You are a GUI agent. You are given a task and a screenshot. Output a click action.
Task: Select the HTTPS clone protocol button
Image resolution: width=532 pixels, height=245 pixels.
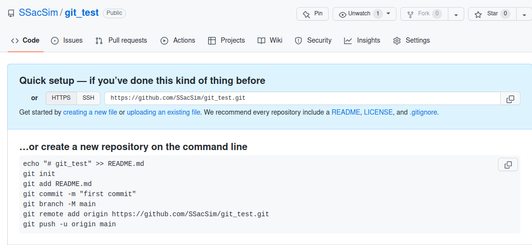[x=61, y=98]
